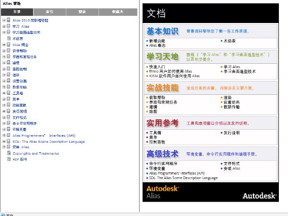Click the book icon beside 安装 Alias in the tree
This screenshot has height=216, width=288.
[9, 147]
